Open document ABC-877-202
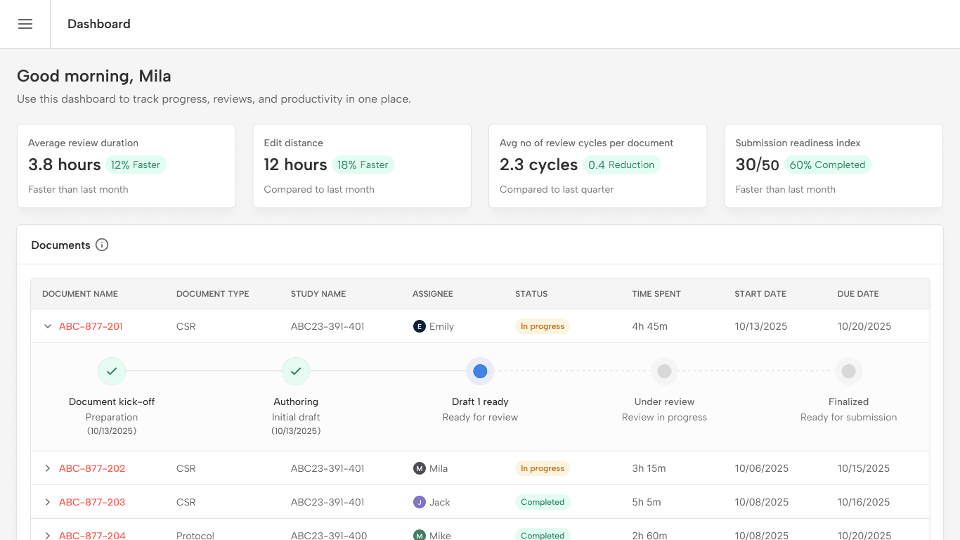This screenshot has height=540, width=960. coord(92,468)
